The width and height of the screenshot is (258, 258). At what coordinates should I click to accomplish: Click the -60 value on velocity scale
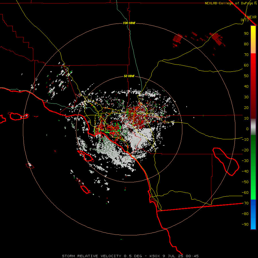click(x=245, y=193)
